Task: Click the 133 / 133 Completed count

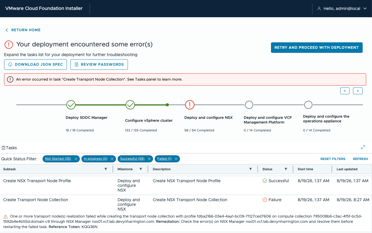Action: (141, 130)
